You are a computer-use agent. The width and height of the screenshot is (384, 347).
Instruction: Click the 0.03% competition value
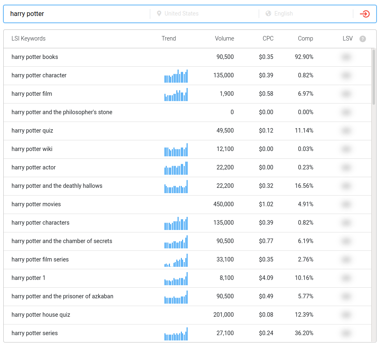306,149
